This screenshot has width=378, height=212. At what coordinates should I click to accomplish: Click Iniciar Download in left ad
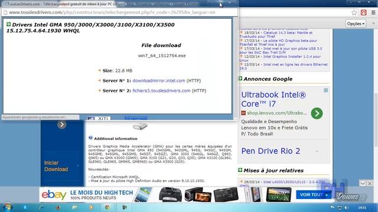coord(56,166)
